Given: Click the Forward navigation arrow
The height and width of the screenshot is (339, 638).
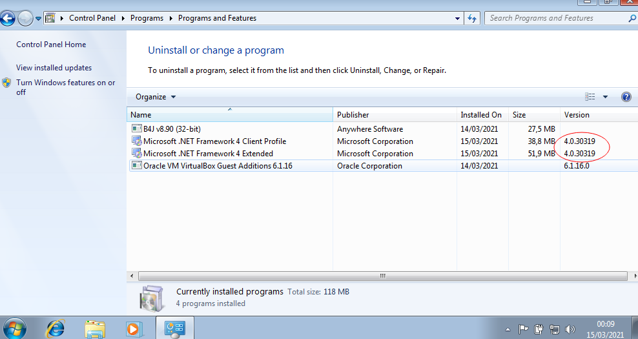Looking at the screenshot, I should click(25, 18).
